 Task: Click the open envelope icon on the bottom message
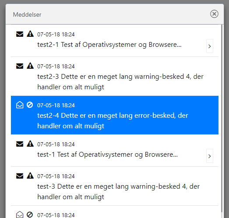pos(20,214)
